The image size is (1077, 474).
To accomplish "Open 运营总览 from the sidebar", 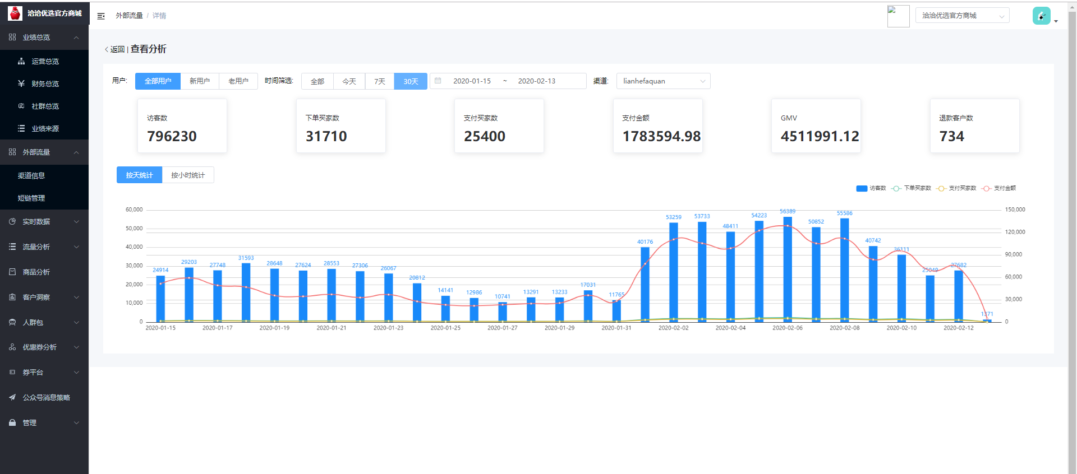I will [45, 62].
